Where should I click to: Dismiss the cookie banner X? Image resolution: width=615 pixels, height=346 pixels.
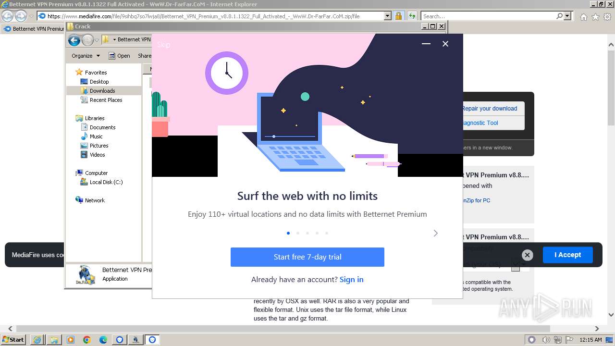click(527, 255)
